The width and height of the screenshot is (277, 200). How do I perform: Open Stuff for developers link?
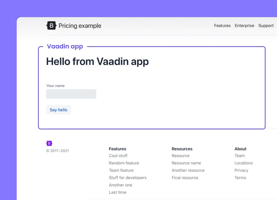(x=128, y=177)
